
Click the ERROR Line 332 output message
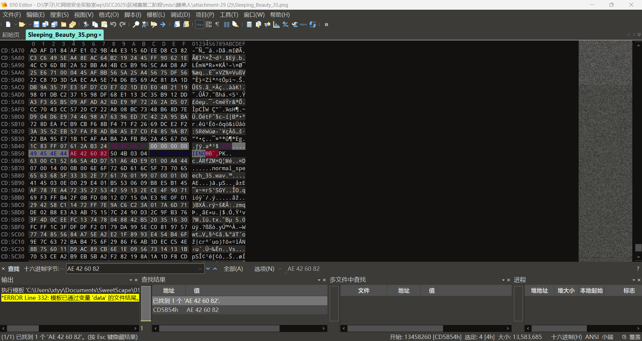tap(70, 298)
